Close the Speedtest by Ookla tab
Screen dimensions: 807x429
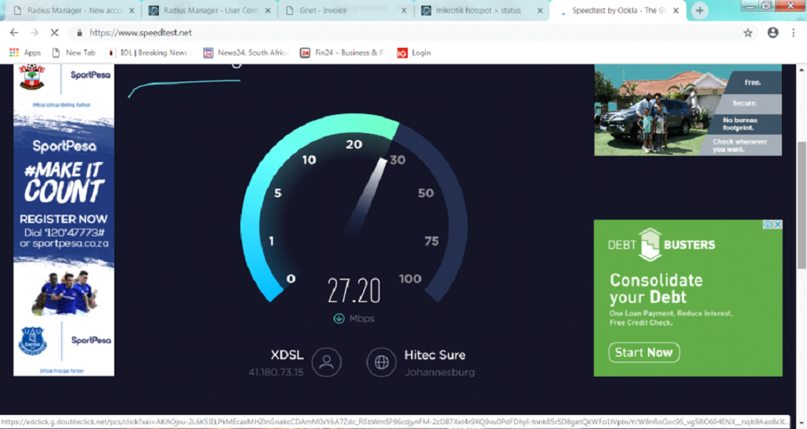click(676, 10)
